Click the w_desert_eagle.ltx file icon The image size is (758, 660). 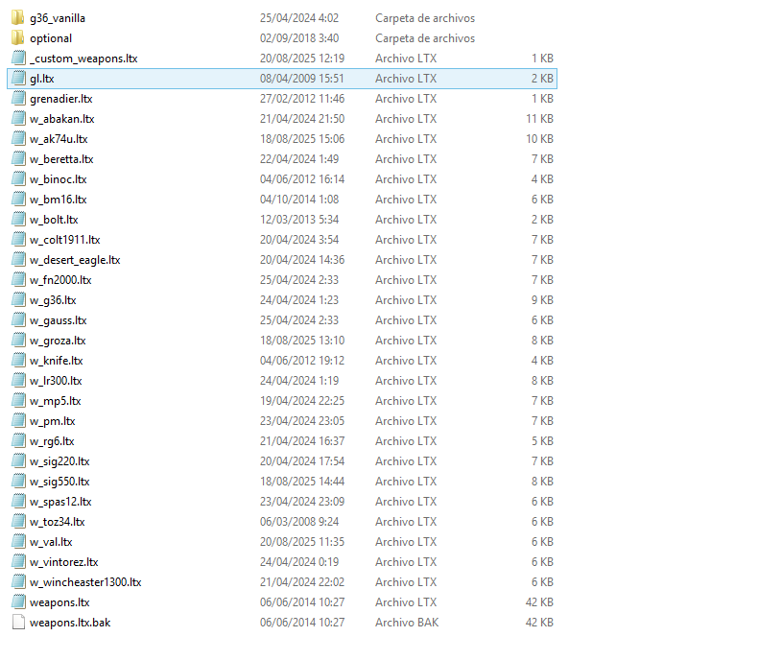[x=18, y=259]
